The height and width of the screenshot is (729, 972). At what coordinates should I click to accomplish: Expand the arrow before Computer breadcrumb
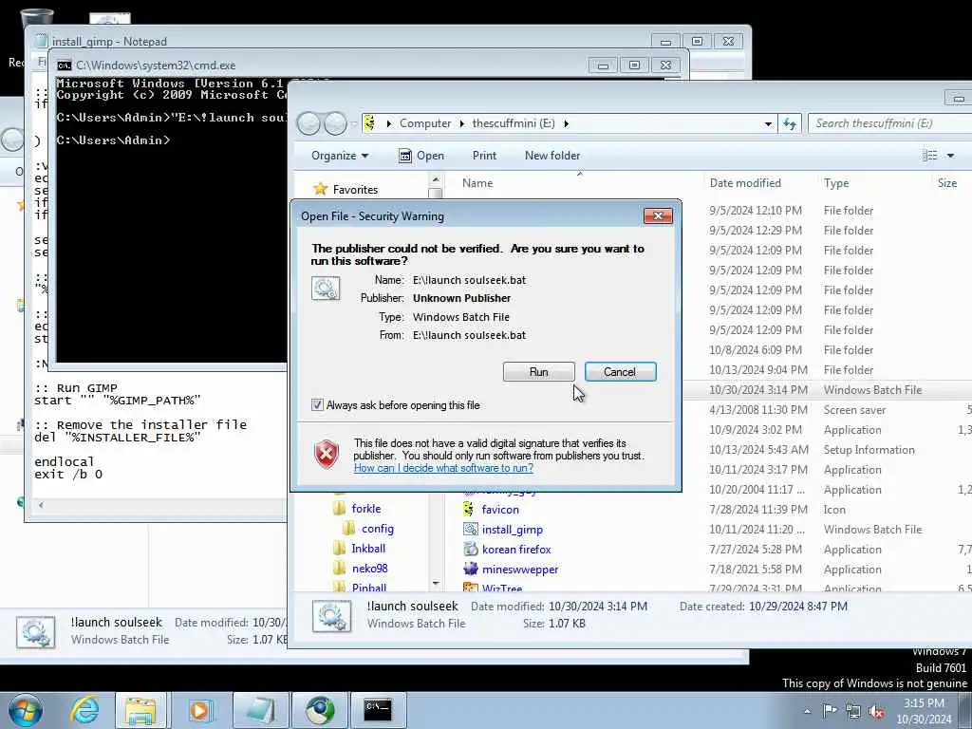pyautogui.click(x=388, y=123)
